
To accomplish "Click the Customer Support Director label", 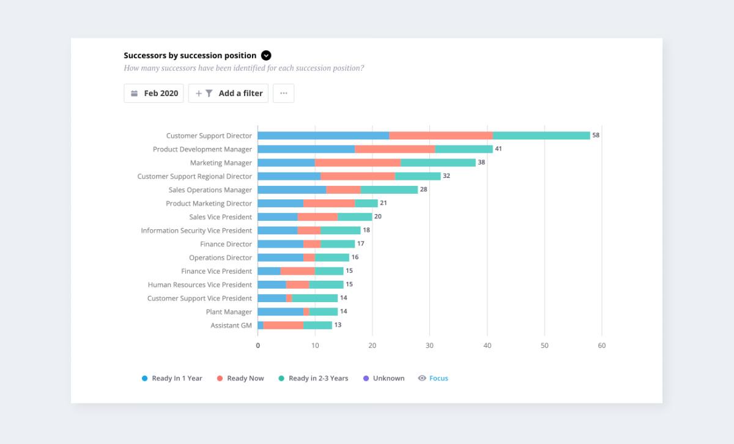I will 209,136.
